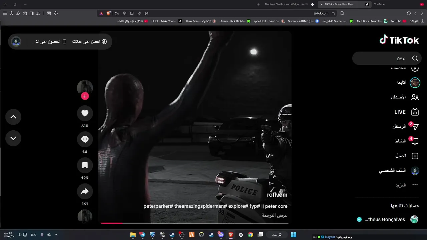Open the LIVE section
This screenshot has height=240, width=427.
[x=406, y=112]
